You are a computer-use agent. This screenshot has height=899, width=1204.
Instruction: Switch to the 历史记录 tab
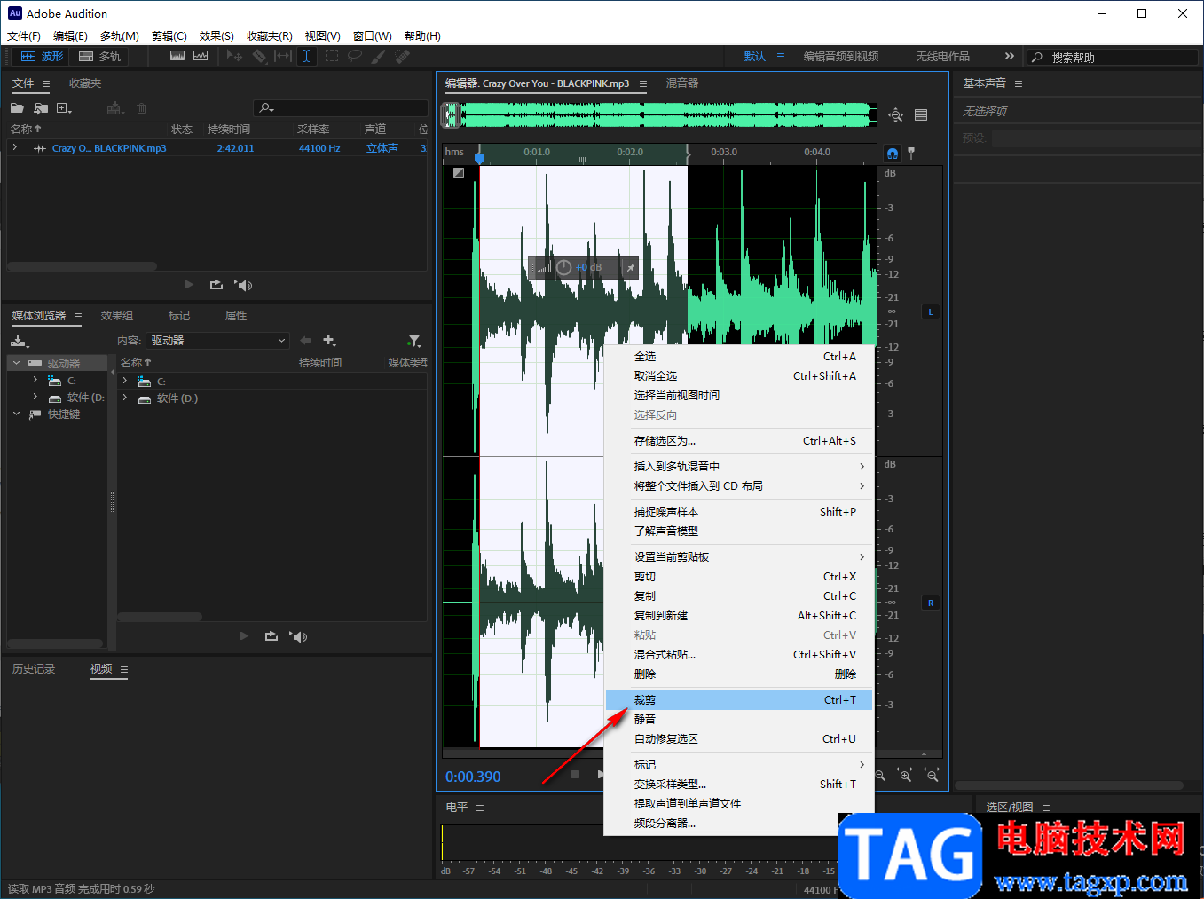click(x=34, y=669)
